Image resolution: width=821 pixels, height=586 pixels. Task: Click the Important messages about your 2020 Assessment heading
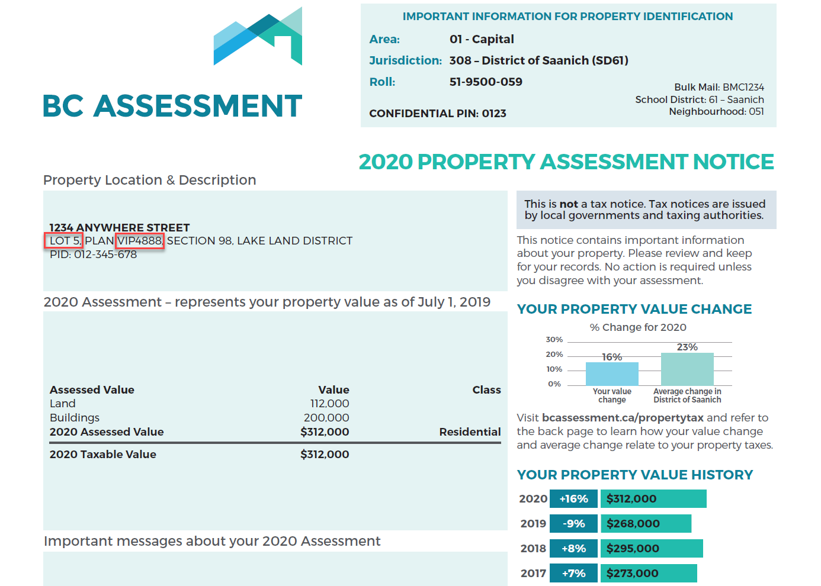coord(212,541)
